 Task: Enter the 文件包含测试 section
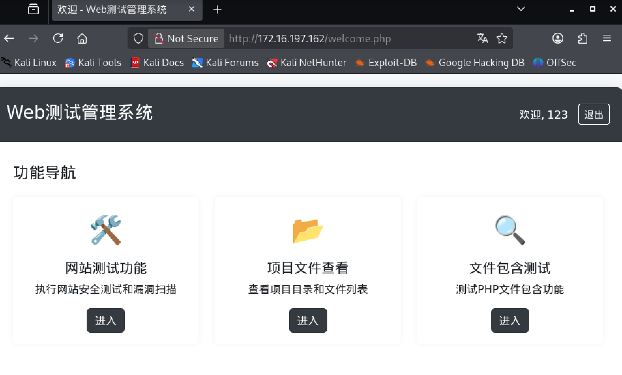click(510, 320)
